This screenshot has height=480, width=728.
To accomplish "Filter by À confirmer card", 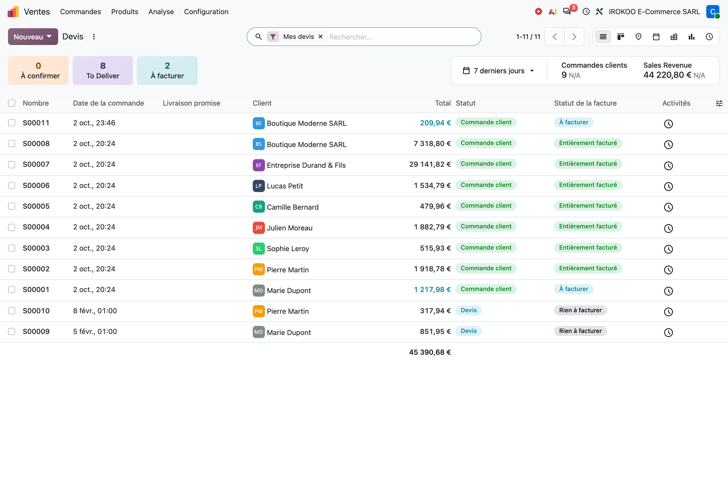I will click(x=38, y=70).
